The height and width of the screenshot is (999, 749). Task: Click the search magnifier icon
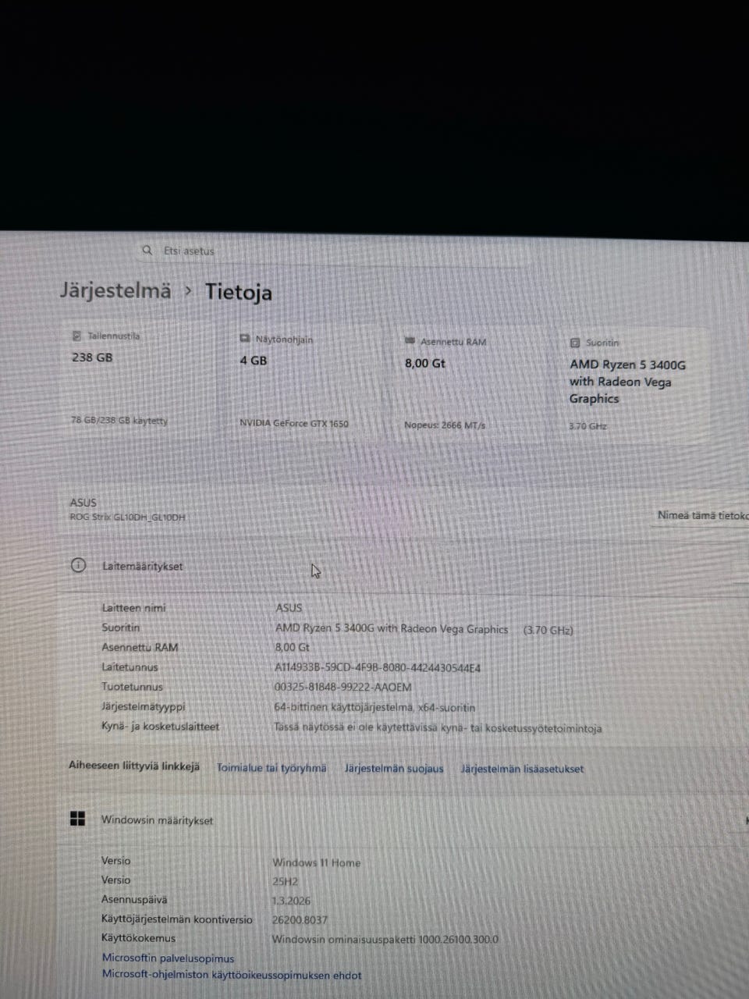point(147,251)
